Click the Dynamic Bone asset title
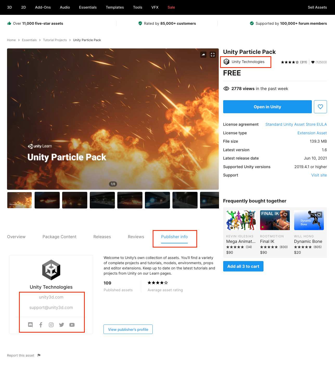Screen dimensions: 335x367 (308, 241)
